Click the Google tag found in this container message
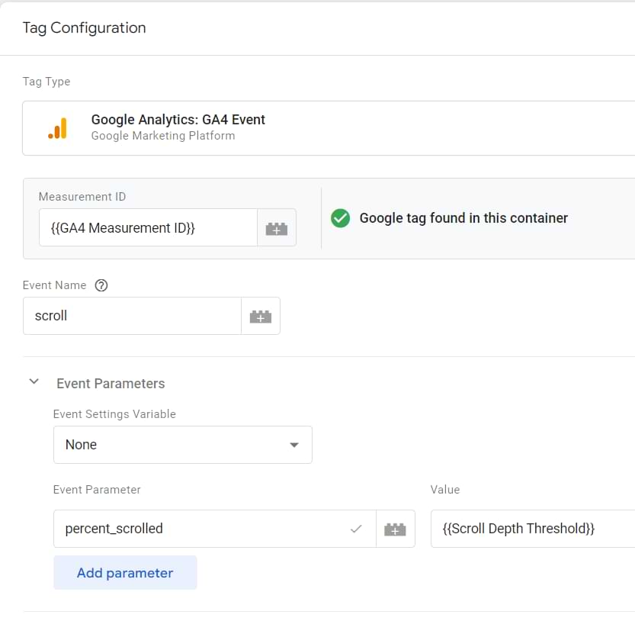Image resolution: width=635 pixels, height=621 pixels. pyautogui.click(x=463, y=218)
